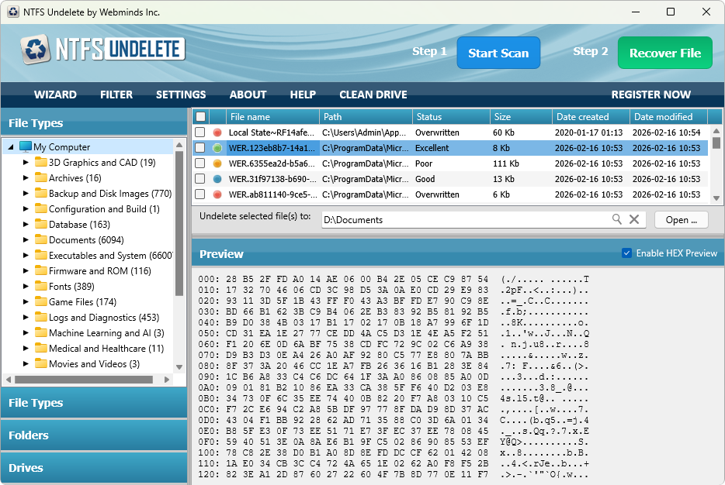Check the box for WER.6355ea2d-b5a6 file
This screenshot has height=485, width=725.
tap(199, 163)
